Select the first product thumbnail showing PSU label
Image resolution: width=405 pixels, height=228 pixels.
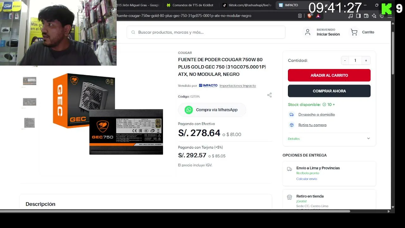(x=29, y=81)
